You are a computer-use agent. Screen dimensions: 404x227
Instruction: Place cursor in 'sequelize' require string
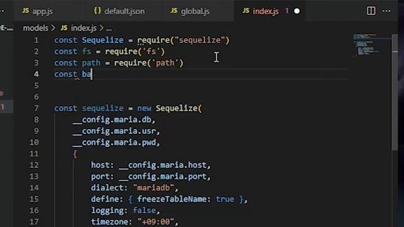pyautogui.click(x=199, y=40)
